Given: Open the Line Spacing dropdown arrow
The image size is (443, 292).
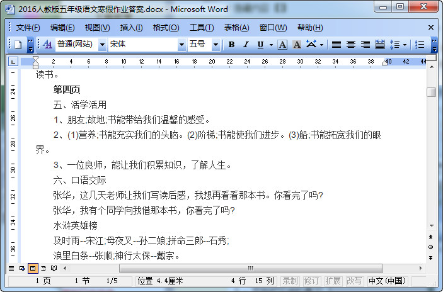Looking at the screenshot, I should pos(405,45).
